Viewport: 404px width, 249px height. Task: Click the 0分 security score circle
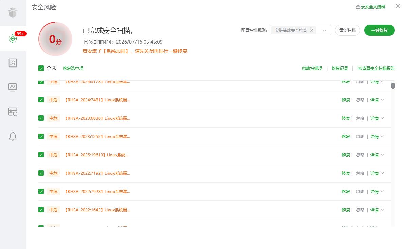55,39
